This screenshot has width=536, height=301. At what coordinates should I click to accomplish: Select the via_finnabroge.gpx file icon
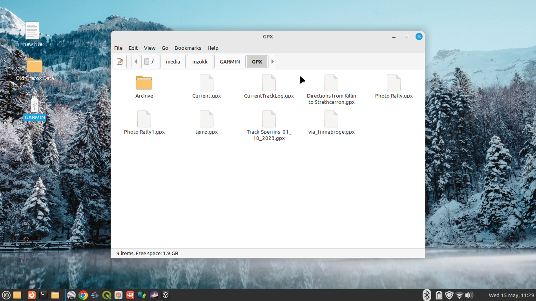[331, 119]
